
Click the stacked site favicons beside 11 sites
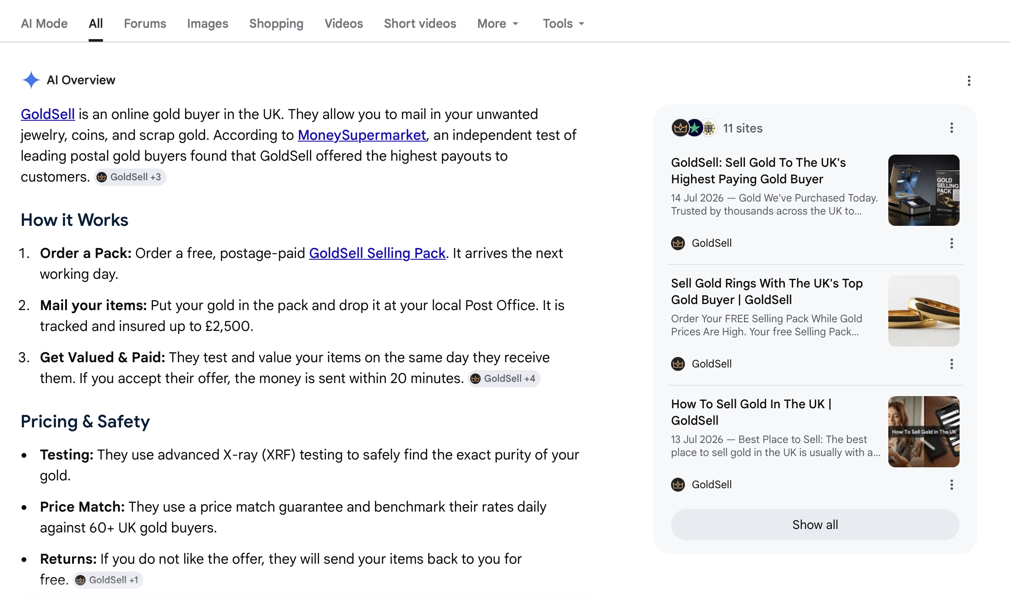[x=694, y=128]
